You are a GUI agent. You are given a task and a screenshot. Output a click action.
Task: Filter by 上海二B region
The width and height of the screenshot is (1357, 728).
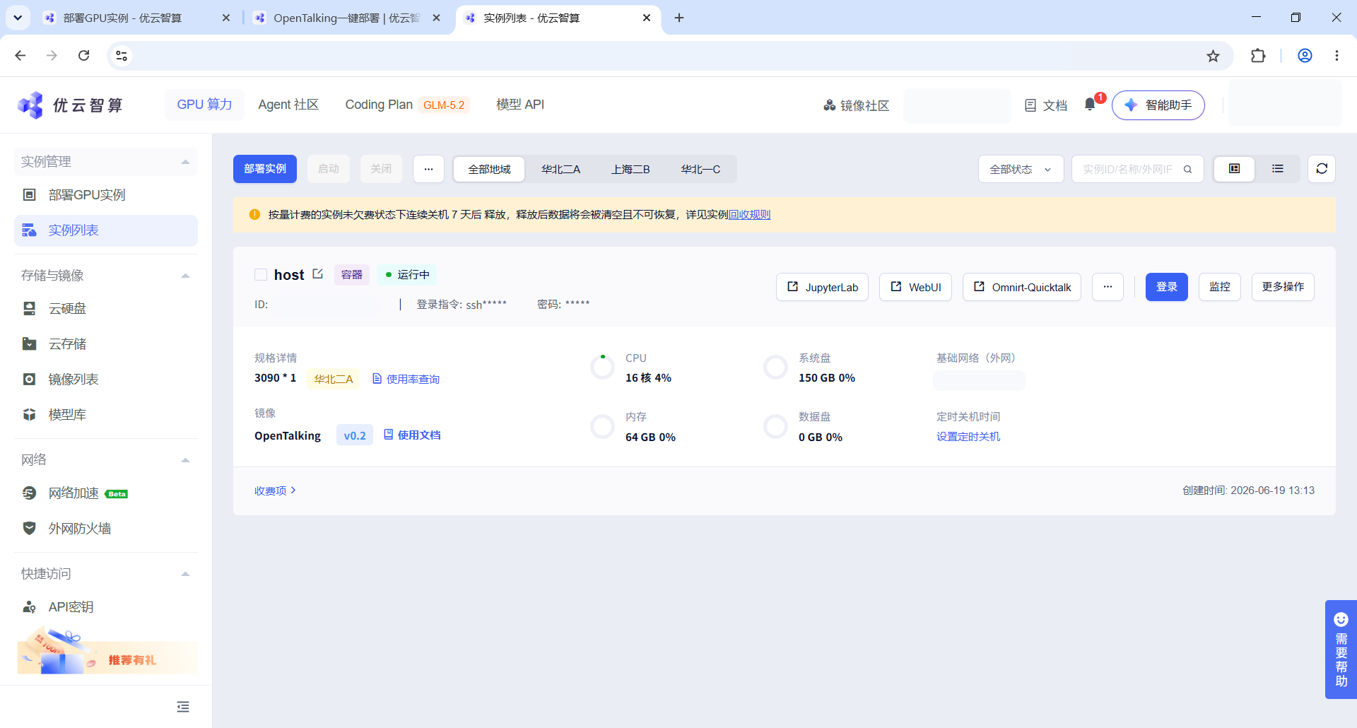[x=630, y=169]
